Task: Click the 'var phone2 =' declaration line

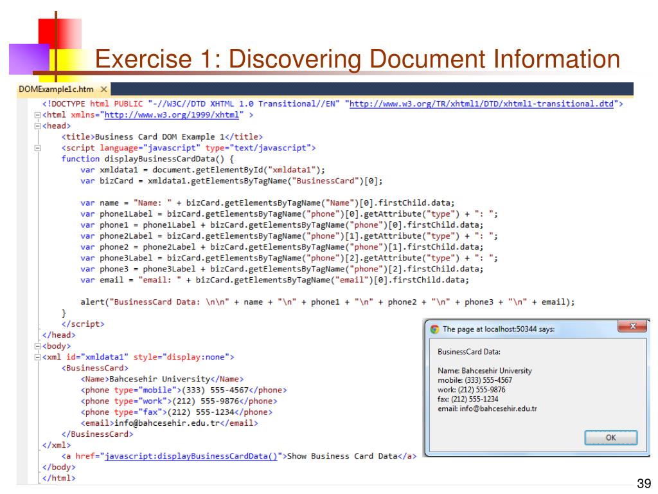Action: (x=282, y=247)
